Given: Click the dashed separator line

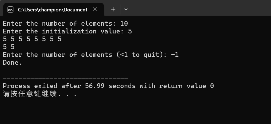Looking at the screenshot, I should 65,78.
